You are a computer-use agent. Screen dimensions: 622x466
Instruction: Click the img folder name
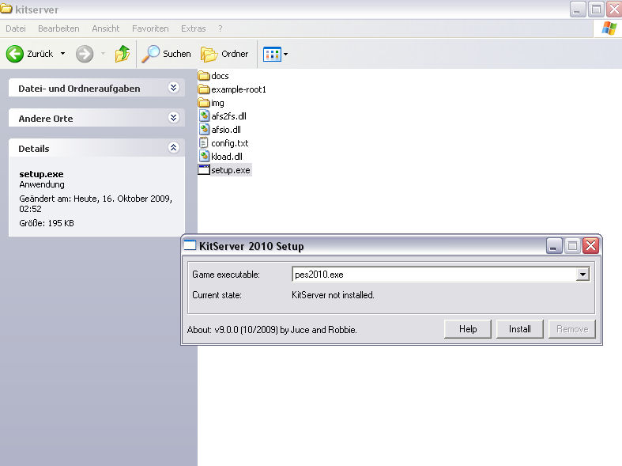[217, 103]
